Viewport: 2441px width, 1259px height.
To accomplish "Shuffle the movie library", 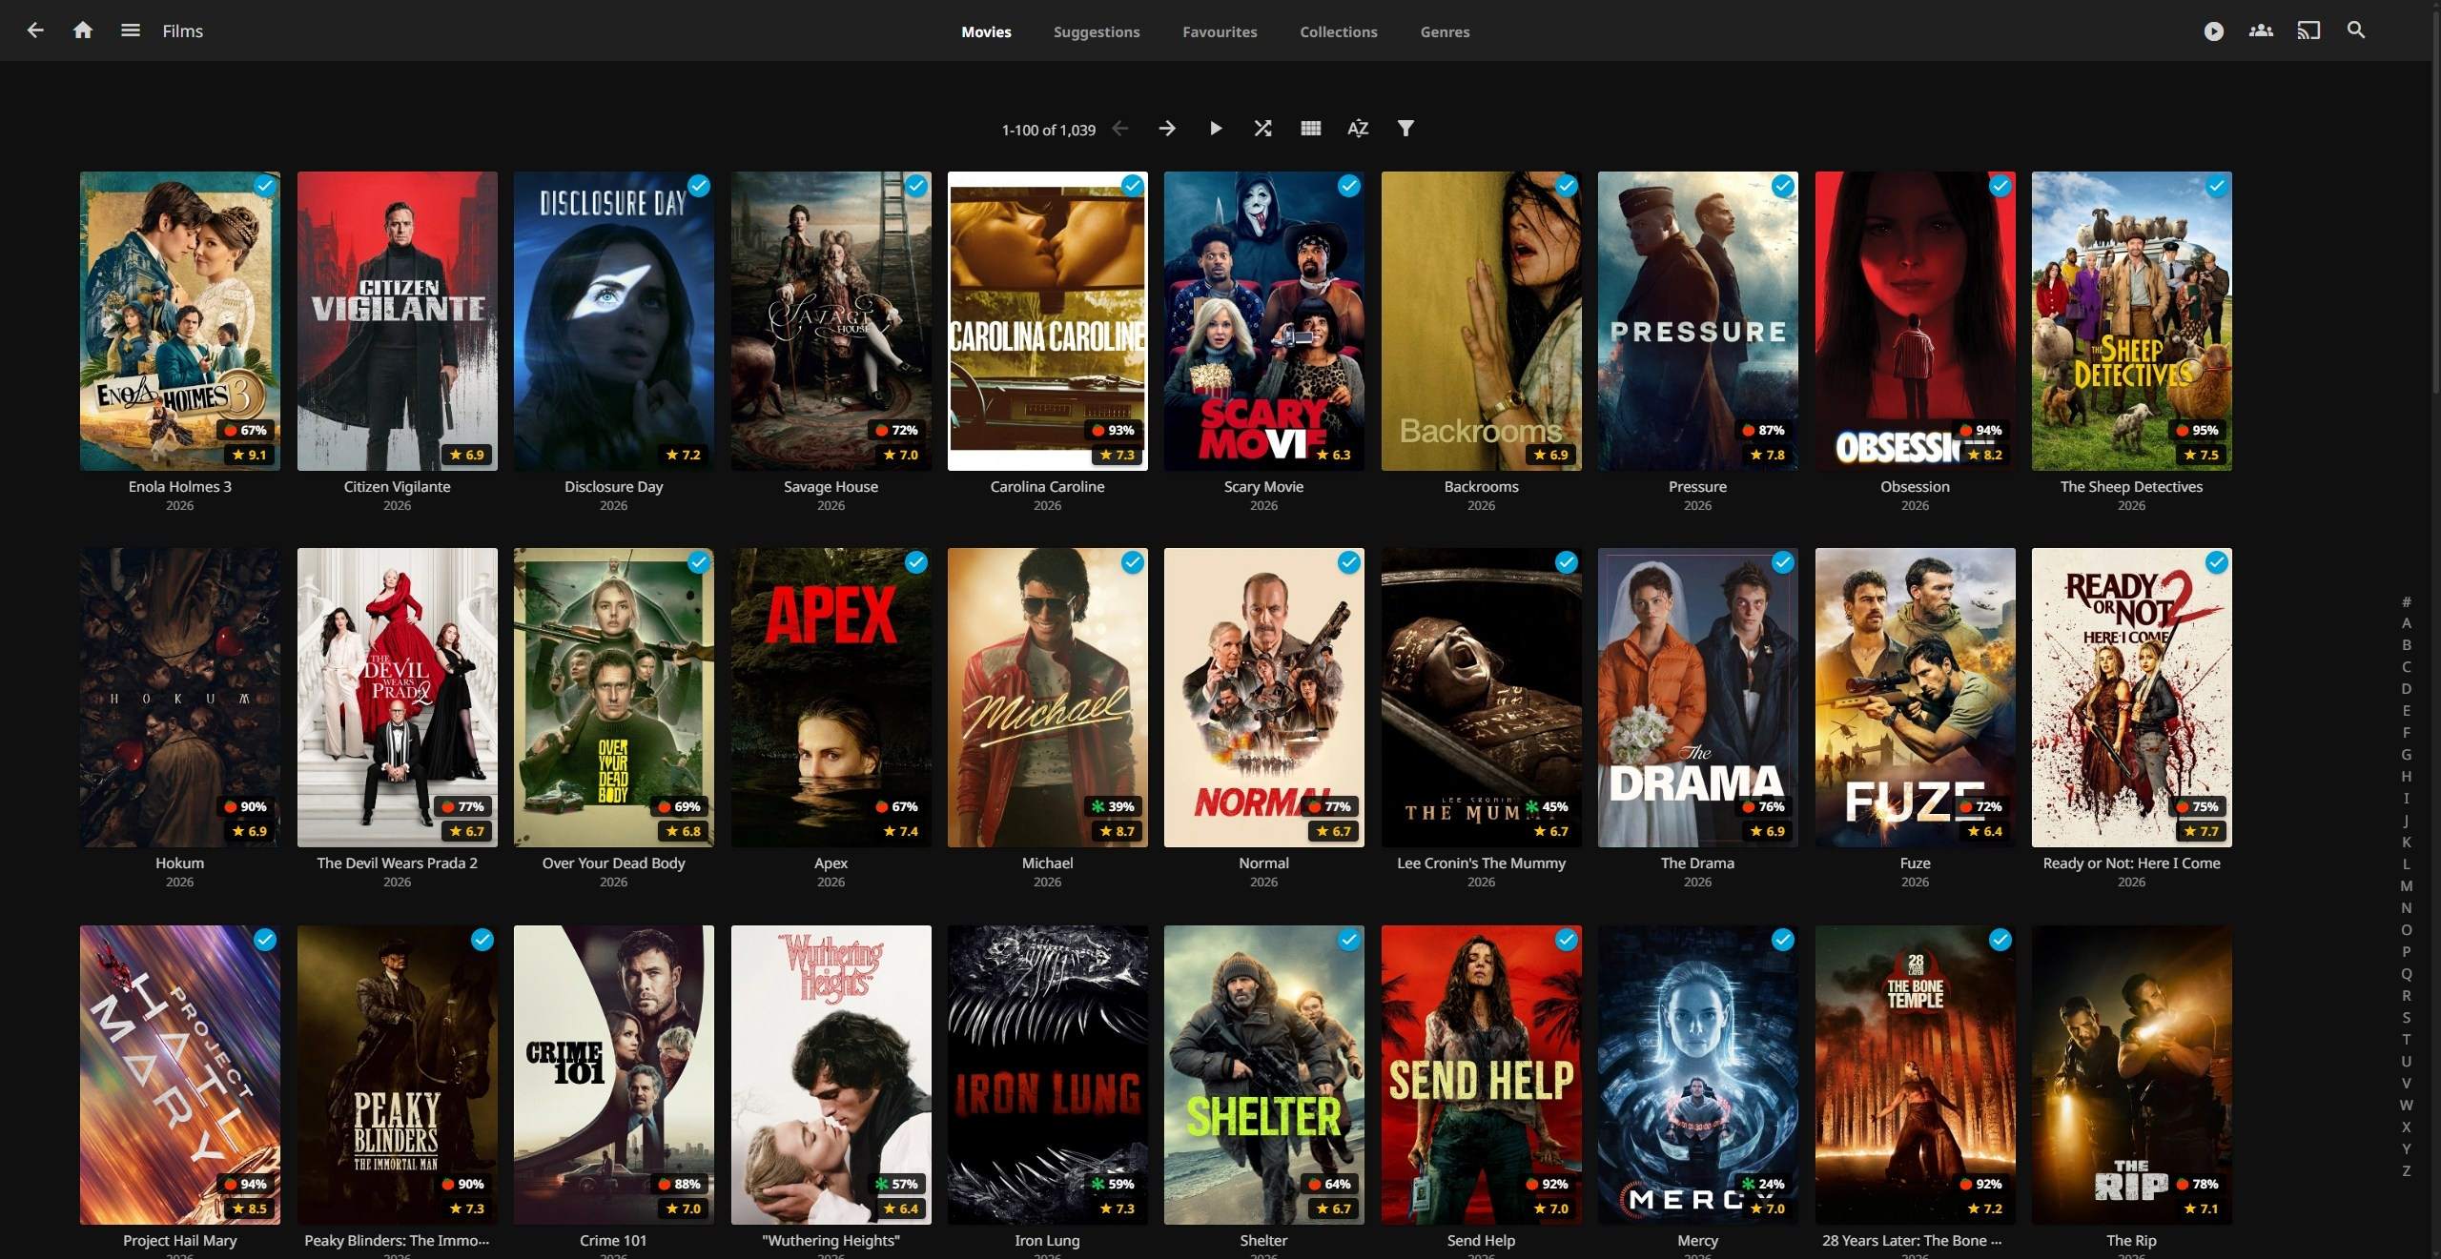I will pyautogui.click(x=1262, y=129).
